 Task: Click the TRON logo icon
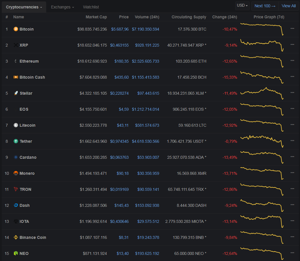pyautogui.click(x=16, y=189)
